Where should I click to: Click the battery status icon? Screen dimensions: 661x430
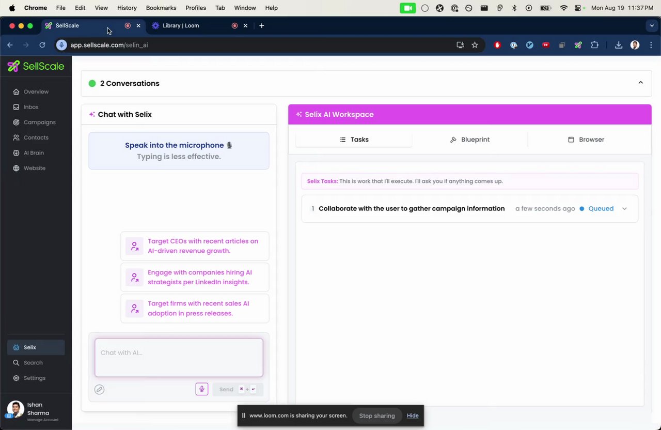point(545,8)
